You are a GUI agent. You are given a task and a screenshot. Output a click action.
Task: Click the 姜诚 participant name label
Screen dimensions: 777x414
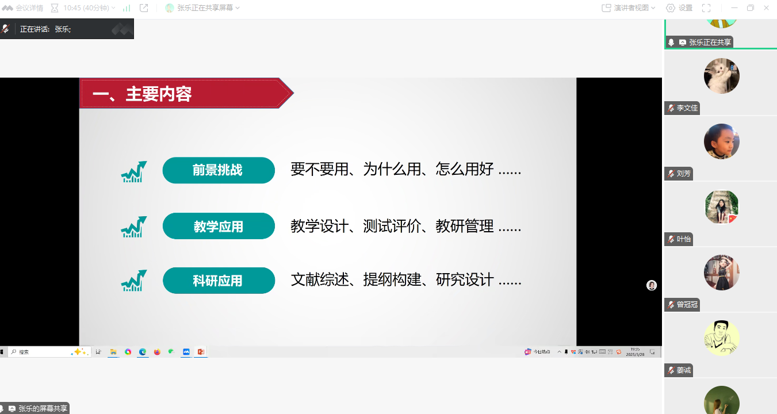683,371
